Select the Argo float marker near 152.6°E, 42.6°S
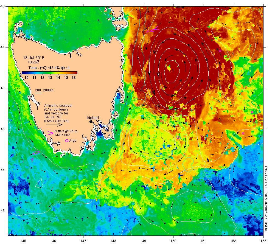Screen dimensions: 269x247 click(x=252, y=112)
